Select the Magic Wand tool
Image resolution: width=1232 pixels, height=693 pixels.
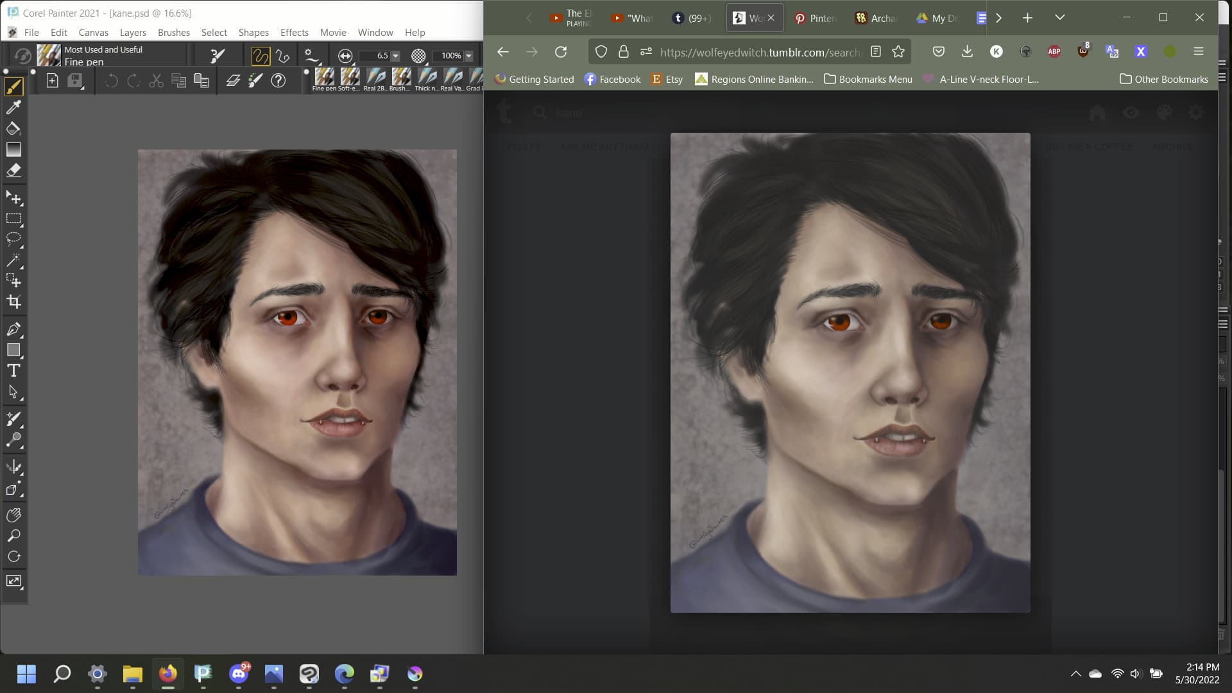tap(13, 260)
